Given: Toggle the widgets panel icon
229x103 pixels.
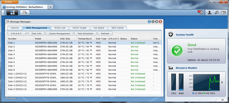Looking at the screenshot, I should 224,13.
